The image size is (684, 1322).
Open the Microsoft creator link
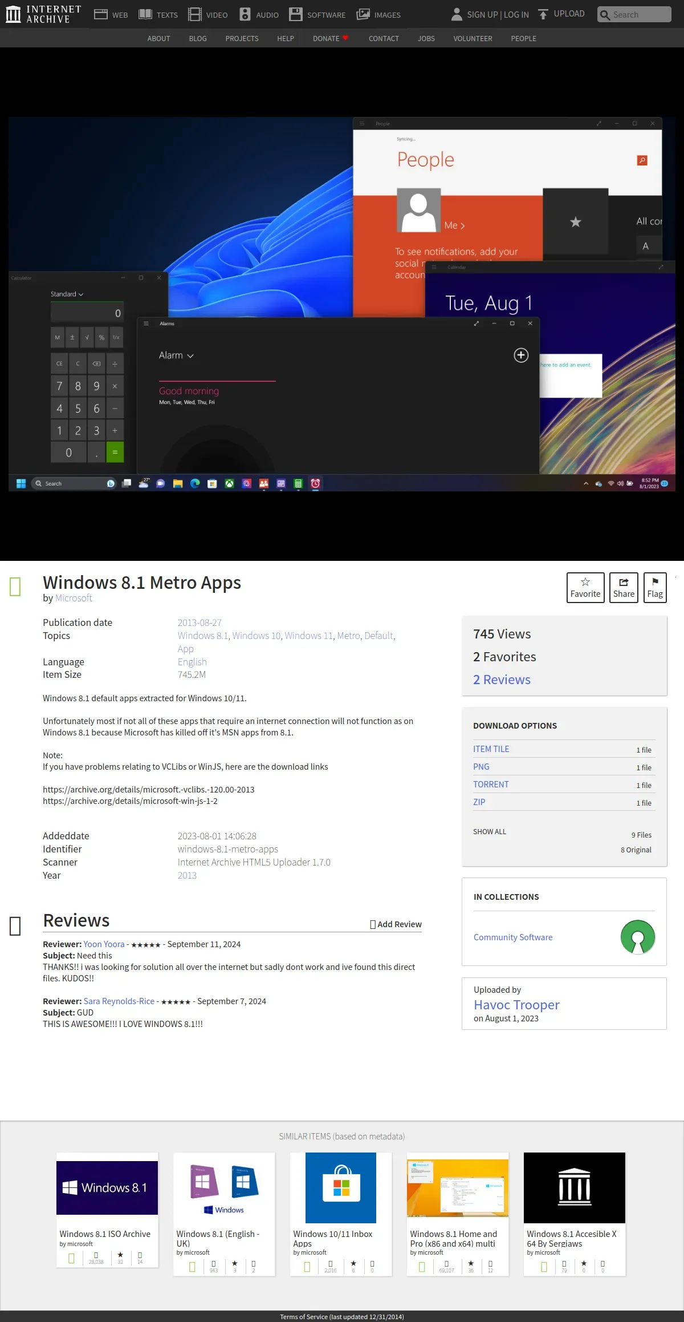74,598
